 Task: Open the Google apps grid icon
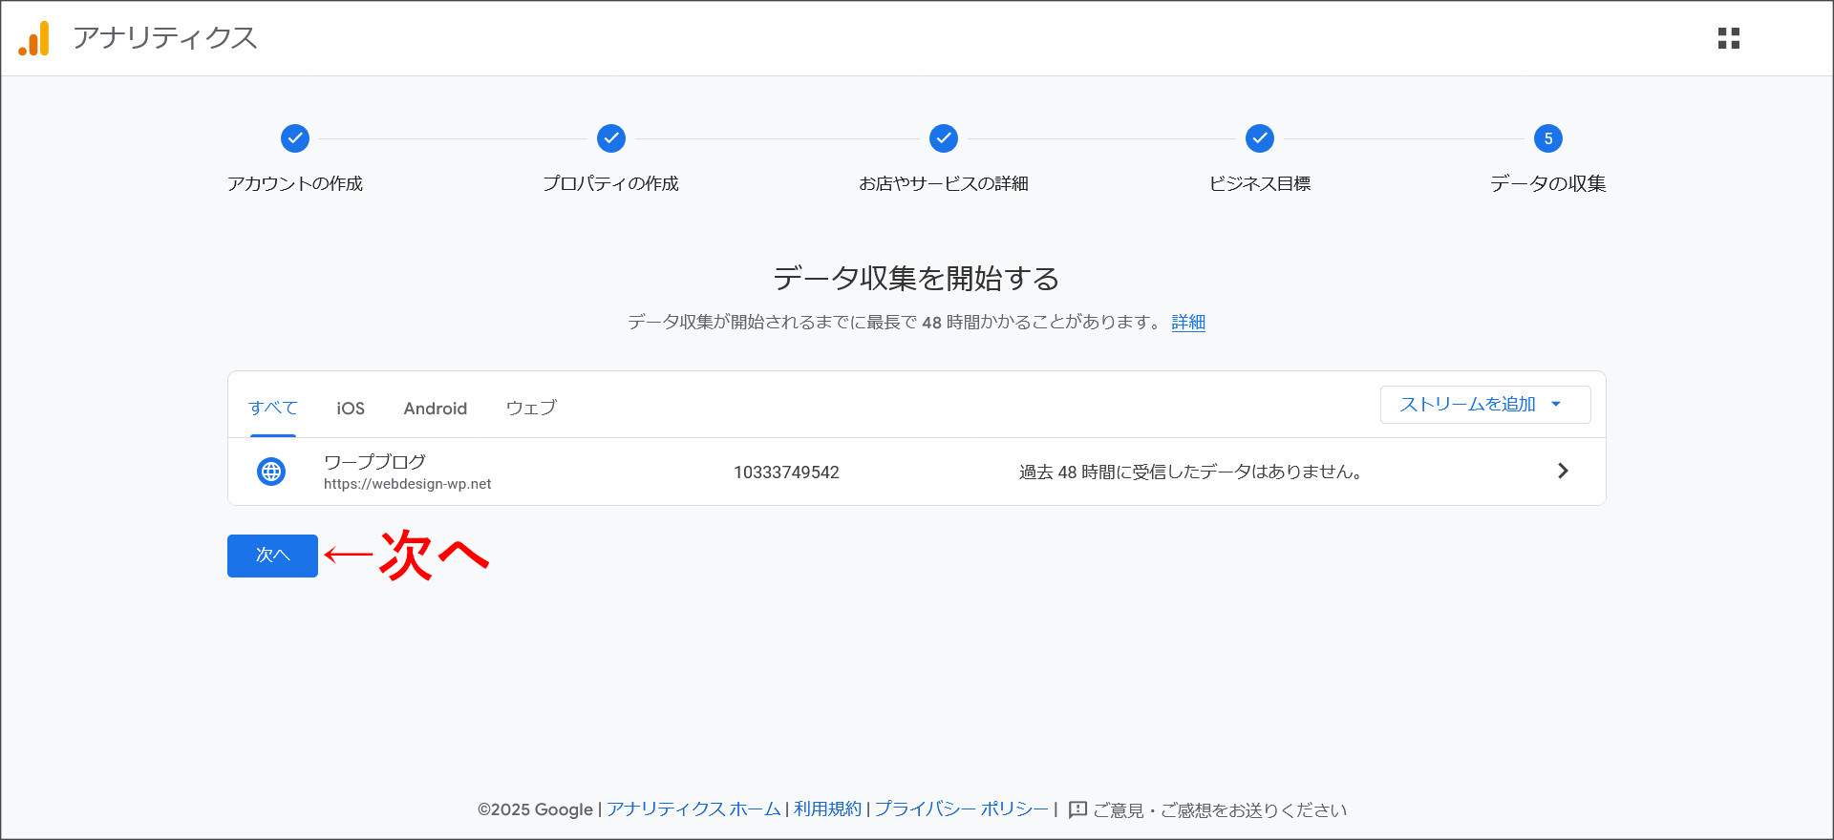tap(1728, 38)
